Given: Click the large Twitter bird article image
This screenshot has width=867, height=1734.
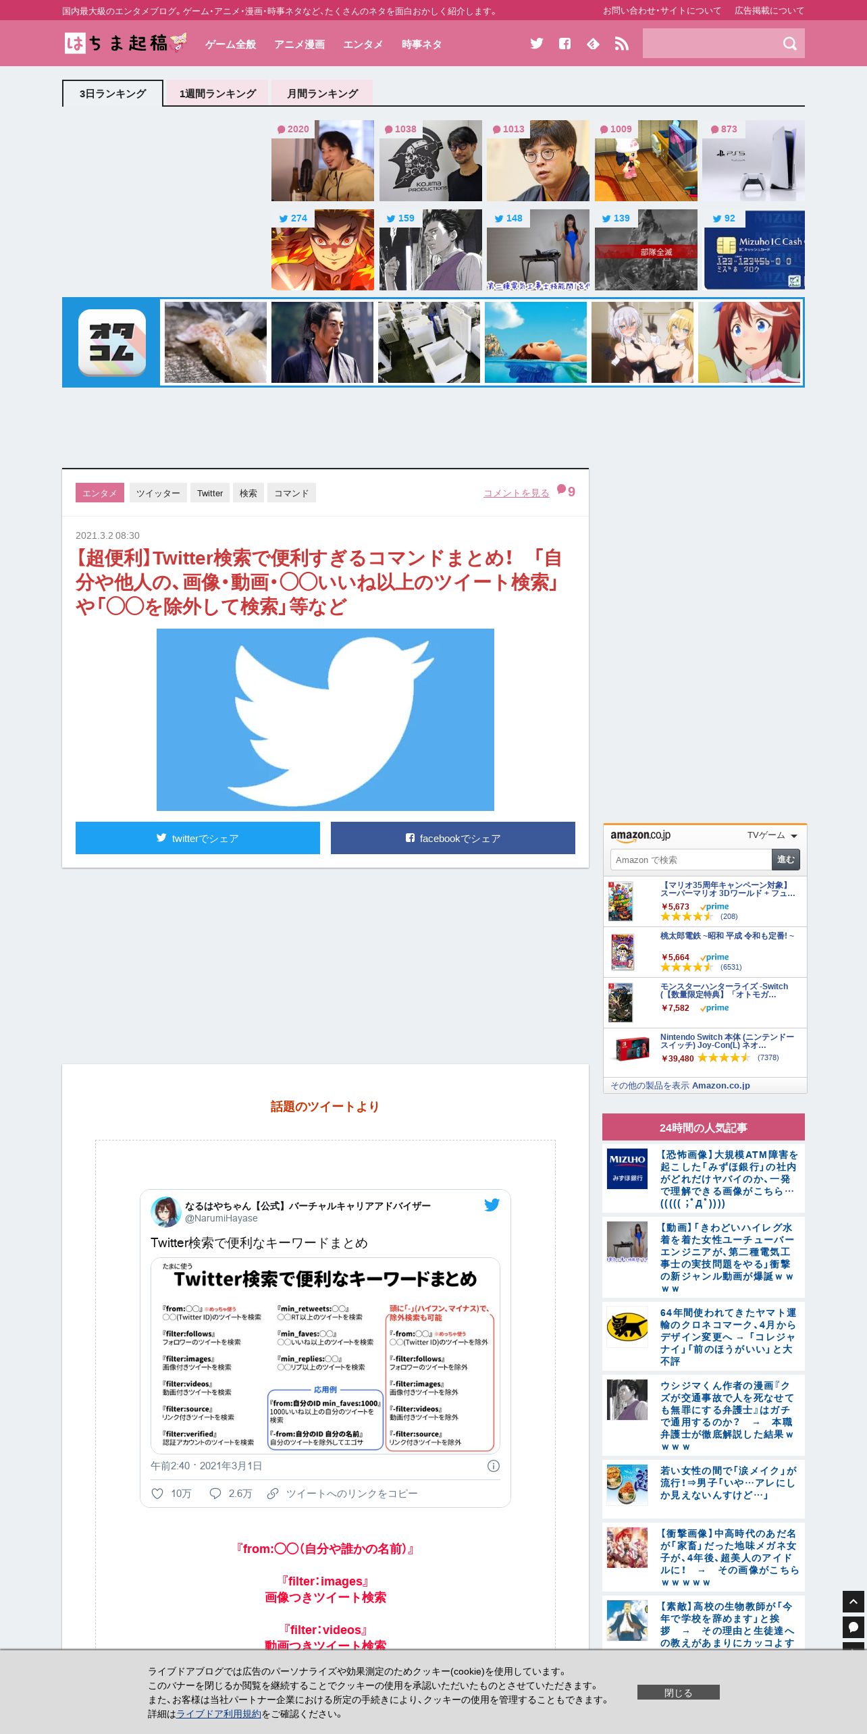Looking at the screenshot, I should point(325,720).
